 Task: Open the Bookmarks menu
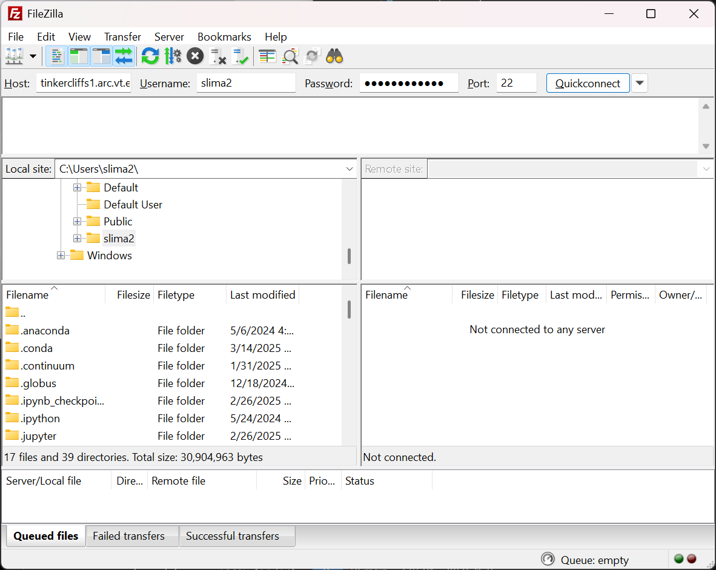point(224,36)
